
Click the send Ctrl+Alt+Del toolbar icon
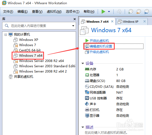tap(119, 12)
